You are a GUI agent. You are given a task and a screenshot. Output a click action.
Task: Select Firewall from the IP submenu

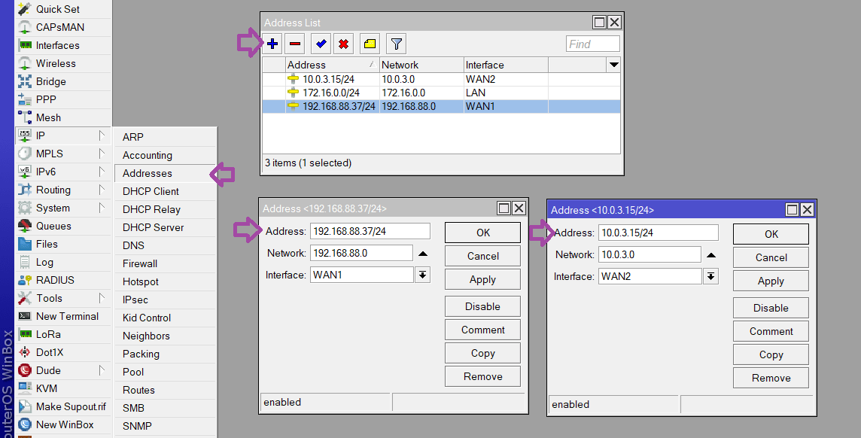141,263
